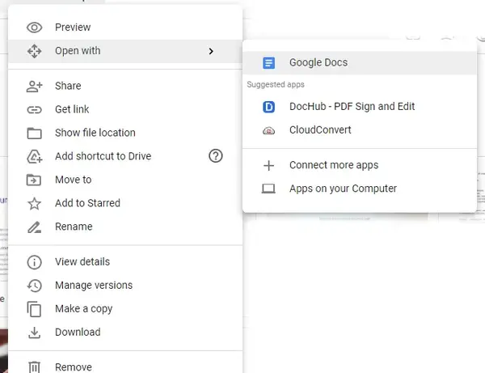Click the View details info icon
Image resolution: width=485 pixels, height=373 pixels.
pos(34,262)
